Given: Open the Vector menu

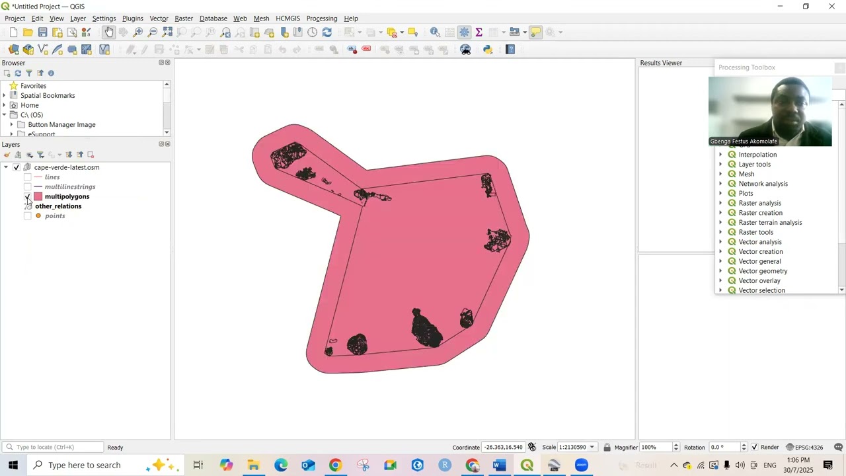Looking at the screenshot, I should point(159,19).
